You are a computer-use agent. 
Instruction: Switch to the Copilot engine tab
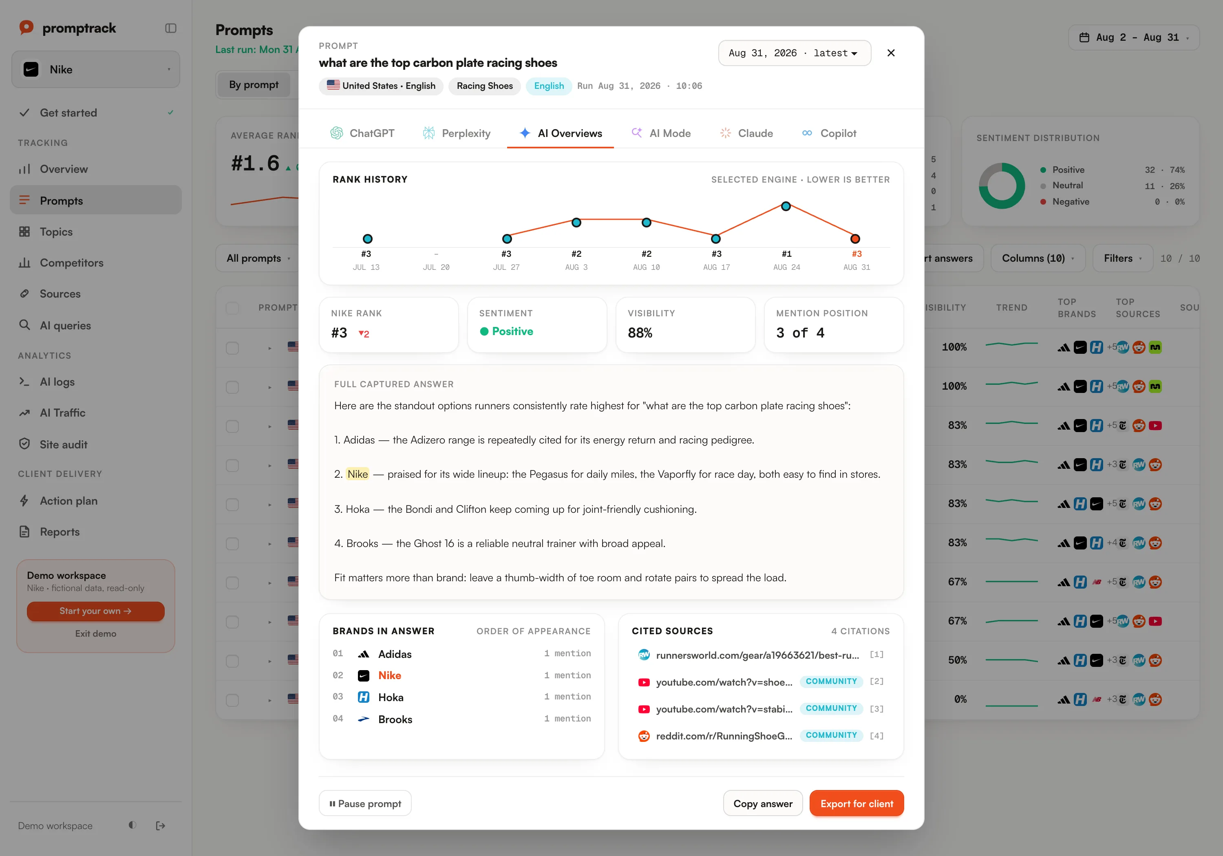tap(829, 133)
